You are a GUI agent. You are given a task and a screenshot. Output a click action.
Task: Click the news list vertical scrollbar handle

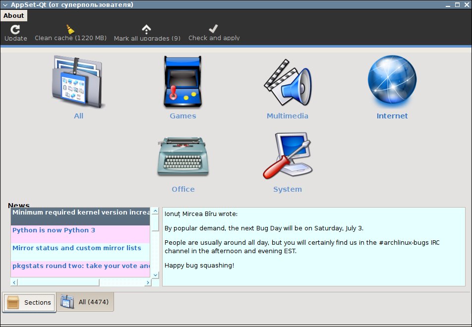coord(155,223)
